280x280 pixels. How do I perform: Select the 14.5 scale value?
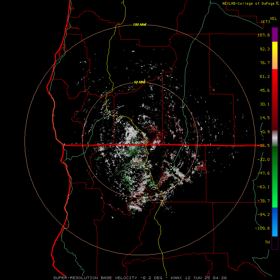click(265, 118)
